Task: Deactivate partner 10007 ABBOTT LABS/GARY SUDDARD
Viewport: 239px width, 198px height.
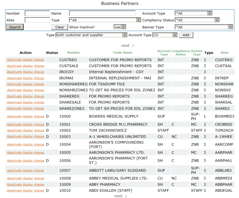Action: [14, 171]
